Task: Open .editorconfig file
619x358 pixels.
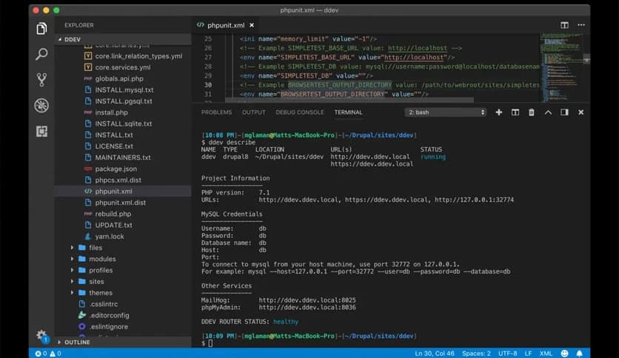Action: coord(109,315)
